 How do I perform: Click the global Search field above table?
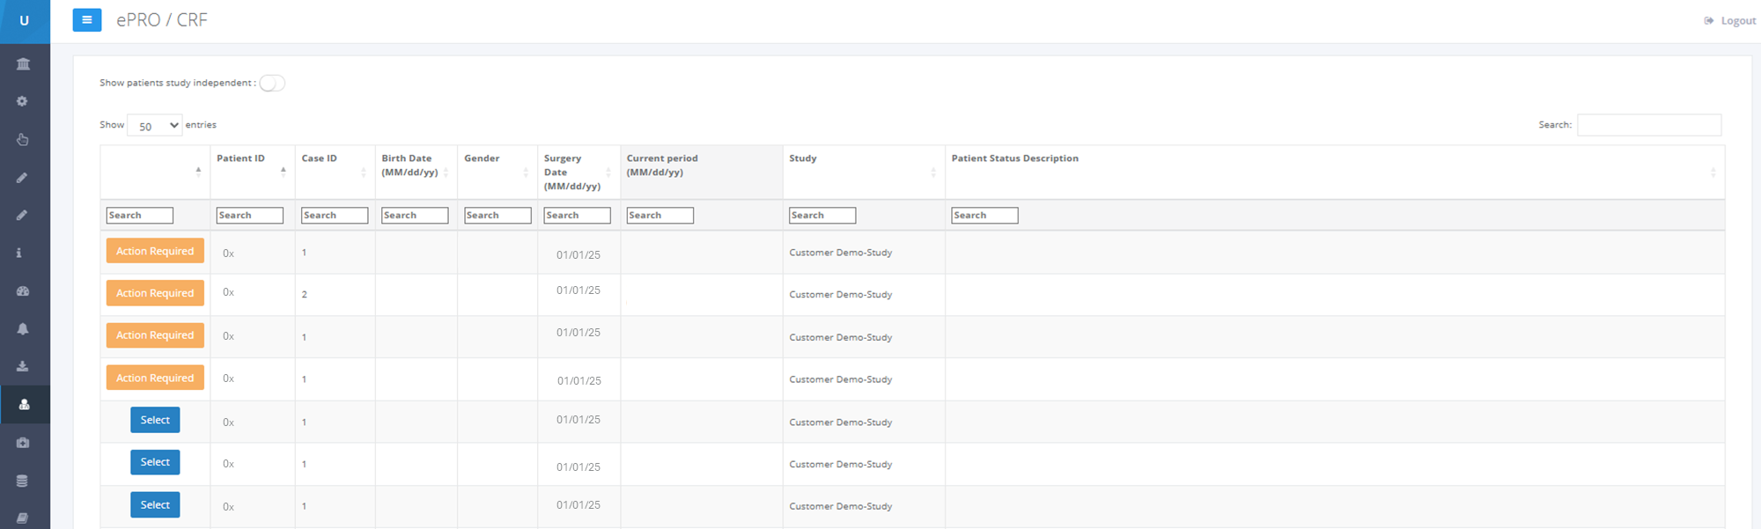1648,125
